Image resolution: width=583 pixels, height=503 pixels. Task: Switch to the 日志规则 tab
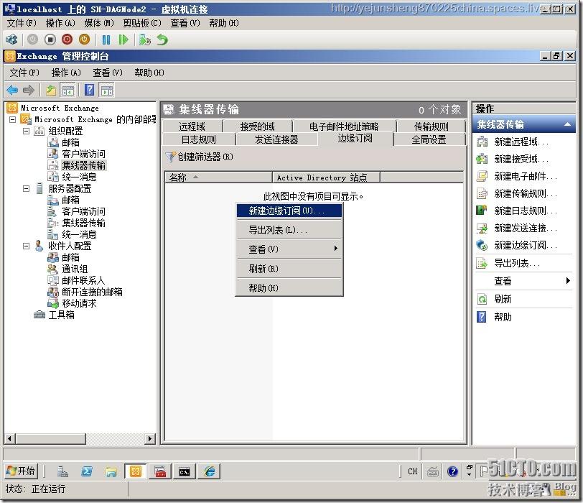[199, 139]
